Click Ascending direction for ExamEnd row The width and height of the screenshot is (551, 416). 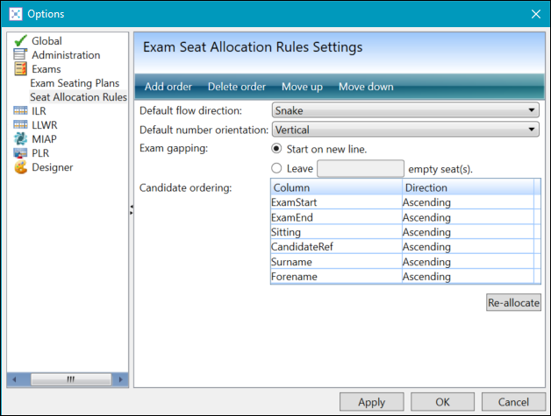tap(468, 217)
